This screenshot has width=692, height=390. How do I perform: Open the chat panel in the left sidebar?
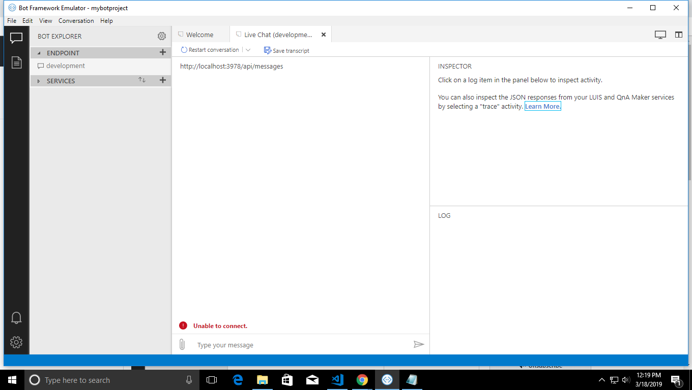(16, 37)
